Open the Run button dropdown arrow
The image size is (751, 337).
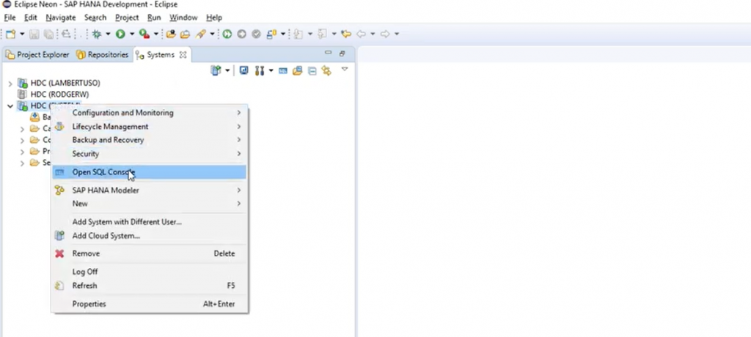click(132, 34)
